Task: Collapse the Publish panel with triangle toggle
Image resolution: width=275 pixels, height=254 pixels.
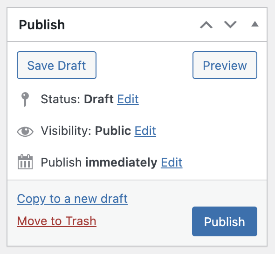Action: 255,24
